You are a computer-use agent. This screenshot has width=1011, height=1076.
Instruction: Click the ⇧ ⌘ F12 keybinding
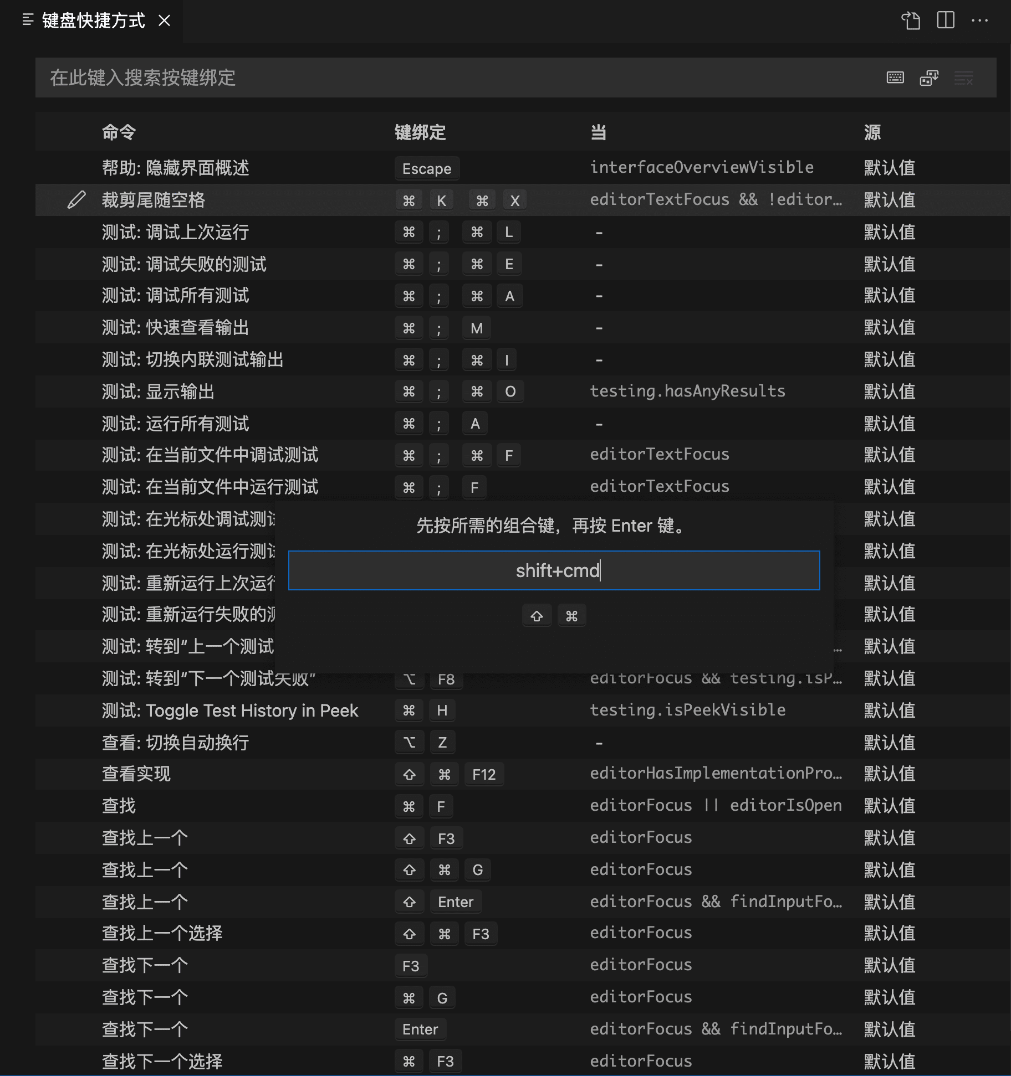pos(449,774)
